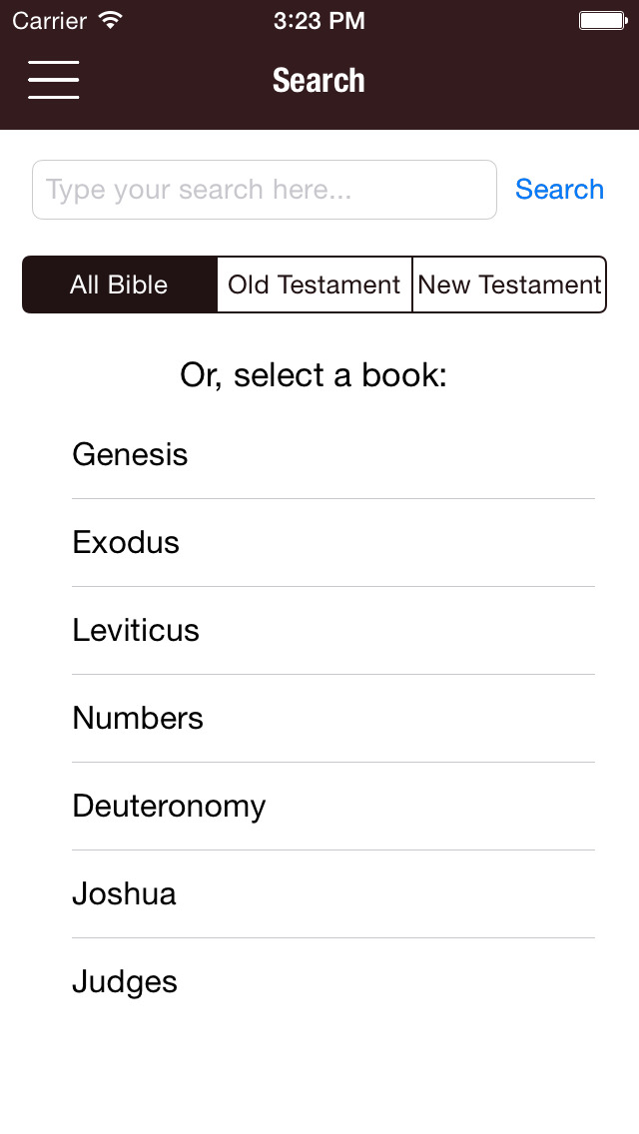Tap the battery indicator icon

(x=602, y=20)
